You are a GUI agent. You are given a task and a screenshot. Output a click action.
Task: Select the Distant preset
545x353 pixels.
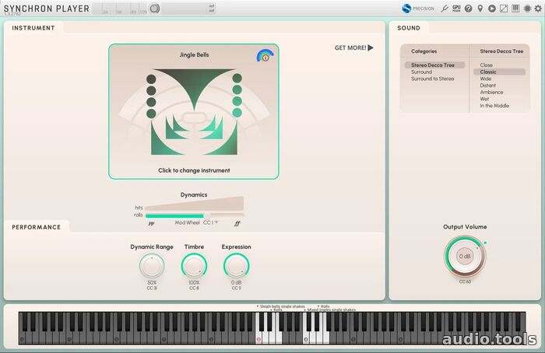tap(488, 86)
